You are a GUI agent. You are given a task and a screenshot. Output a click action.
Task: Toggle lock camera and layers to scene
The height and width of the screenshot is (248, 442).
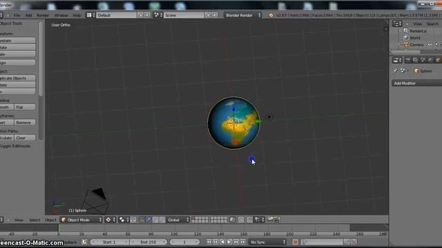(232, 220)
